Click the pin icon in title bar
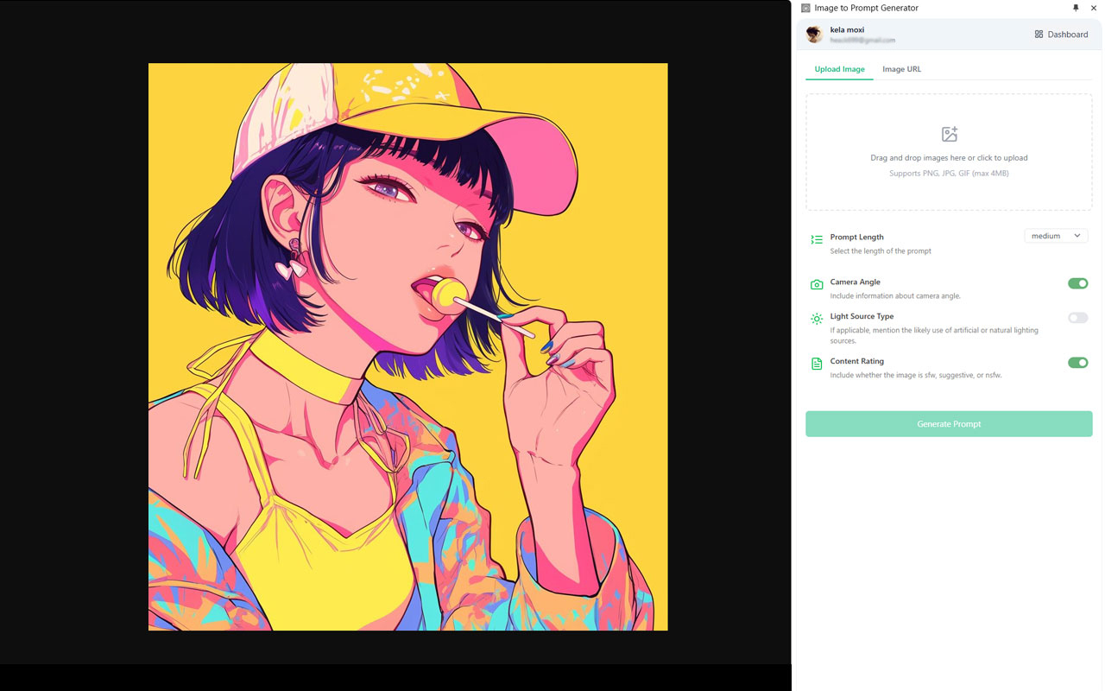The height and width of the screenshot is (691, 1105). 1076,8
